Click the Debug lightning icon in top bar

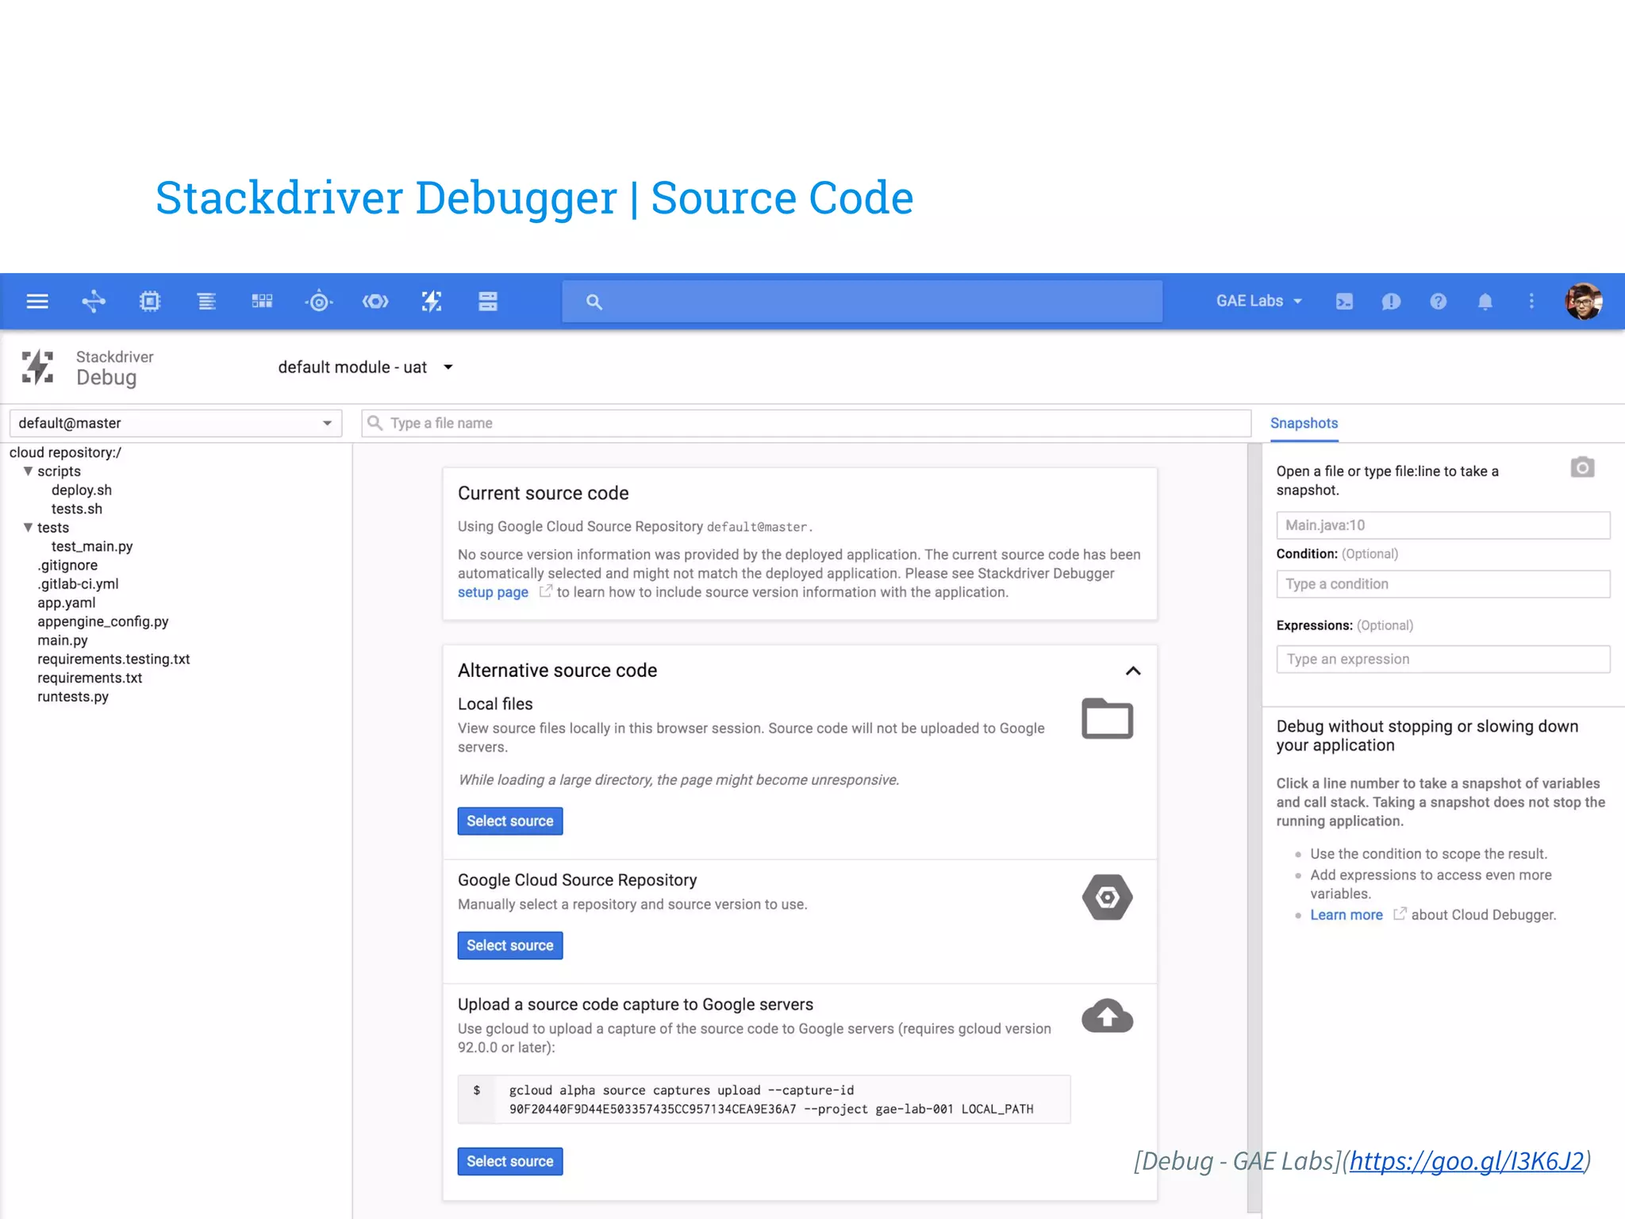pyautogui.click(x=432, y=302)
